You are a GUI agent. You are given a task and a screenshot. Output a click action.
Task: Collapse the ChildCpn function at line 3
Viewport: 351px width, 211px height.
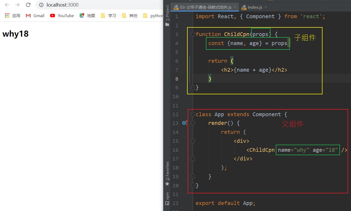pos(193,34)
